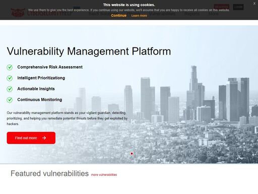Open the more vulnerabilities link
Viewport: 258px width, 194px height.
pyautogui.click(x=104, y=175)
